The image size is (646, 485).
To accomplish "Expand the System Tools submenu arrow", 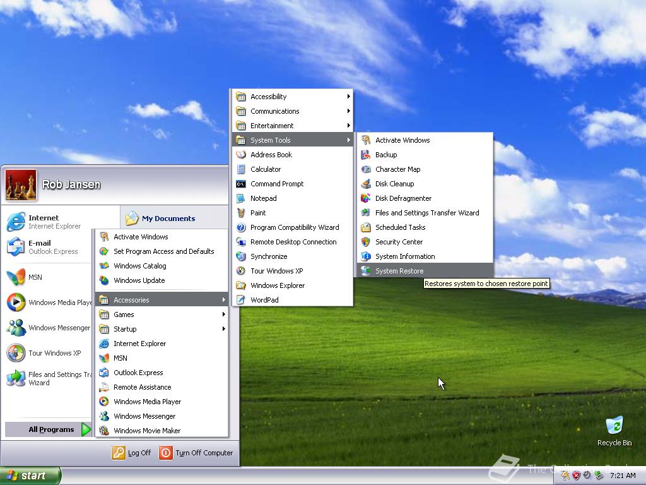I will (348, 140).
